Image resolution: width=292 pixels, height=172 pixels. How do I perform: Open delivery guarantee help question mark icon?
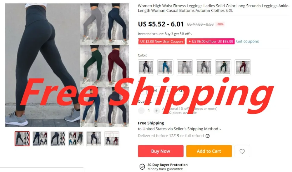point(207,136)
